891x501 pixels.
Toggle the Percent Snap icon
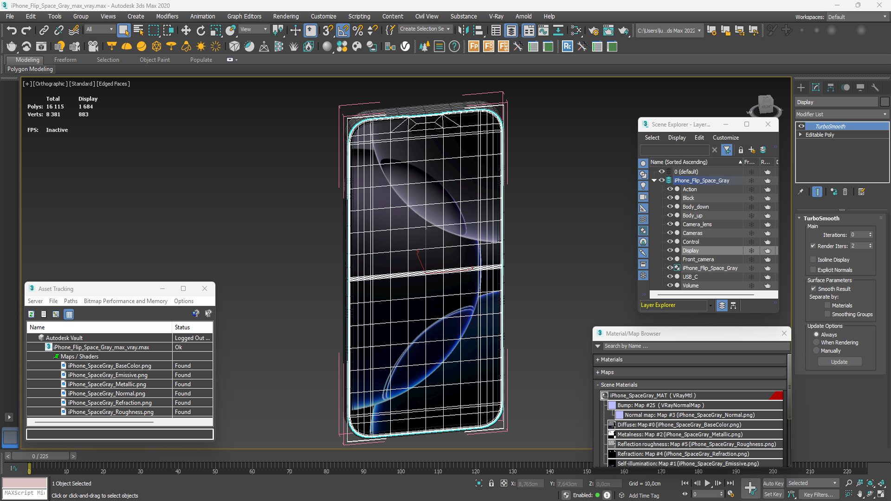(x=358, y=31)
